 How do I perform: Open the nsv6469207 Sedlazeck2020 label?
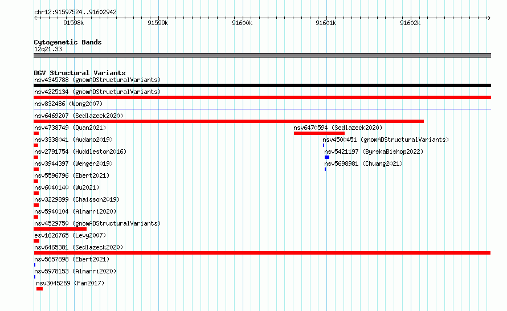point(79,116)
